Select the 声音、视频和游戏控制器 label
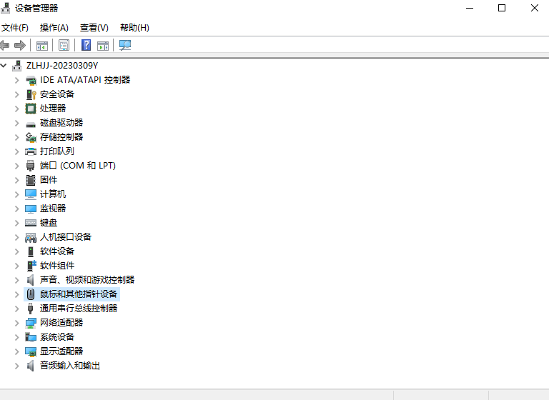Image resolution: width=549 pixels, height=400 pixels. pyautogui.click(x=87, y=279)
